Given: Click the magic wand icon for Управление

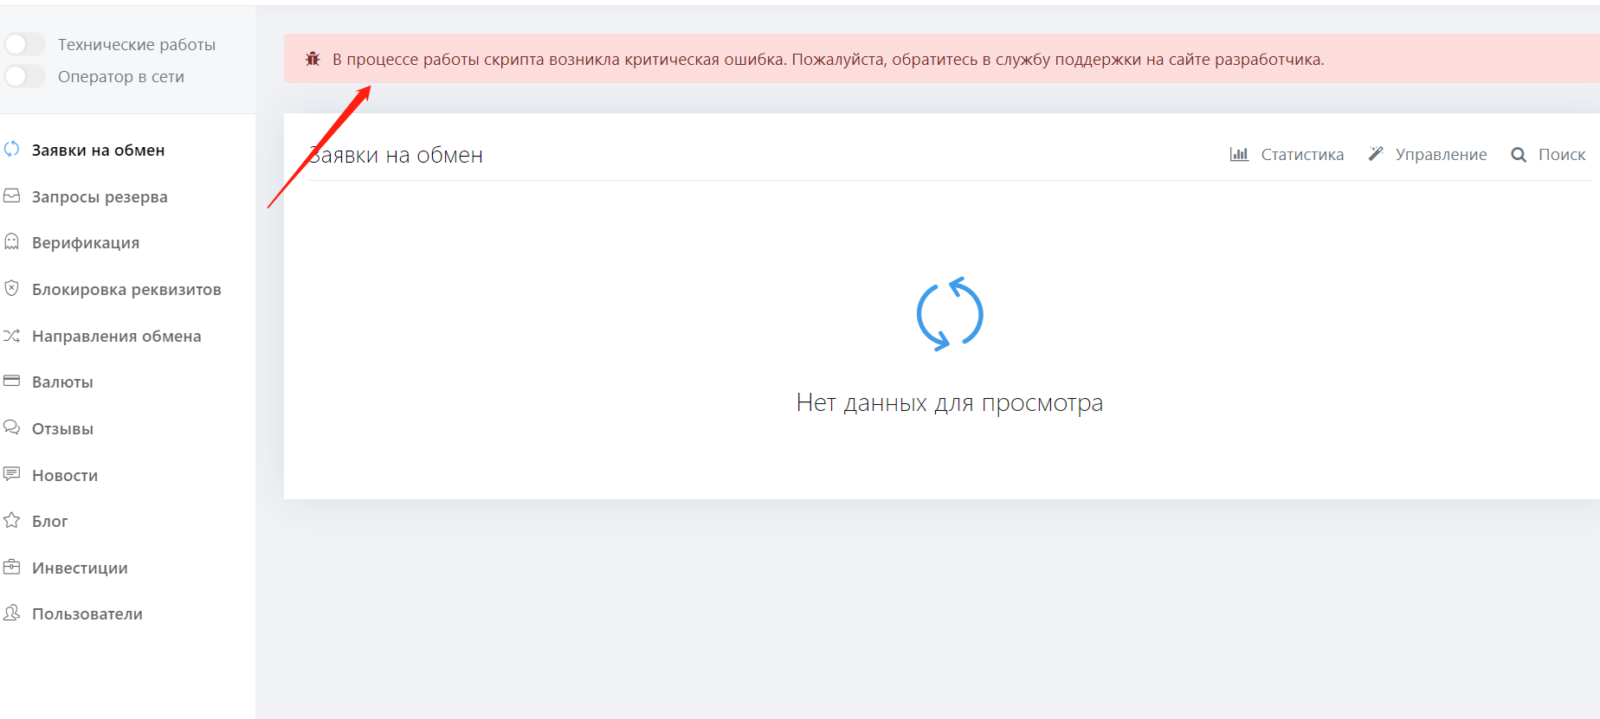Looking at the screenshot, I should [1376, 154].
